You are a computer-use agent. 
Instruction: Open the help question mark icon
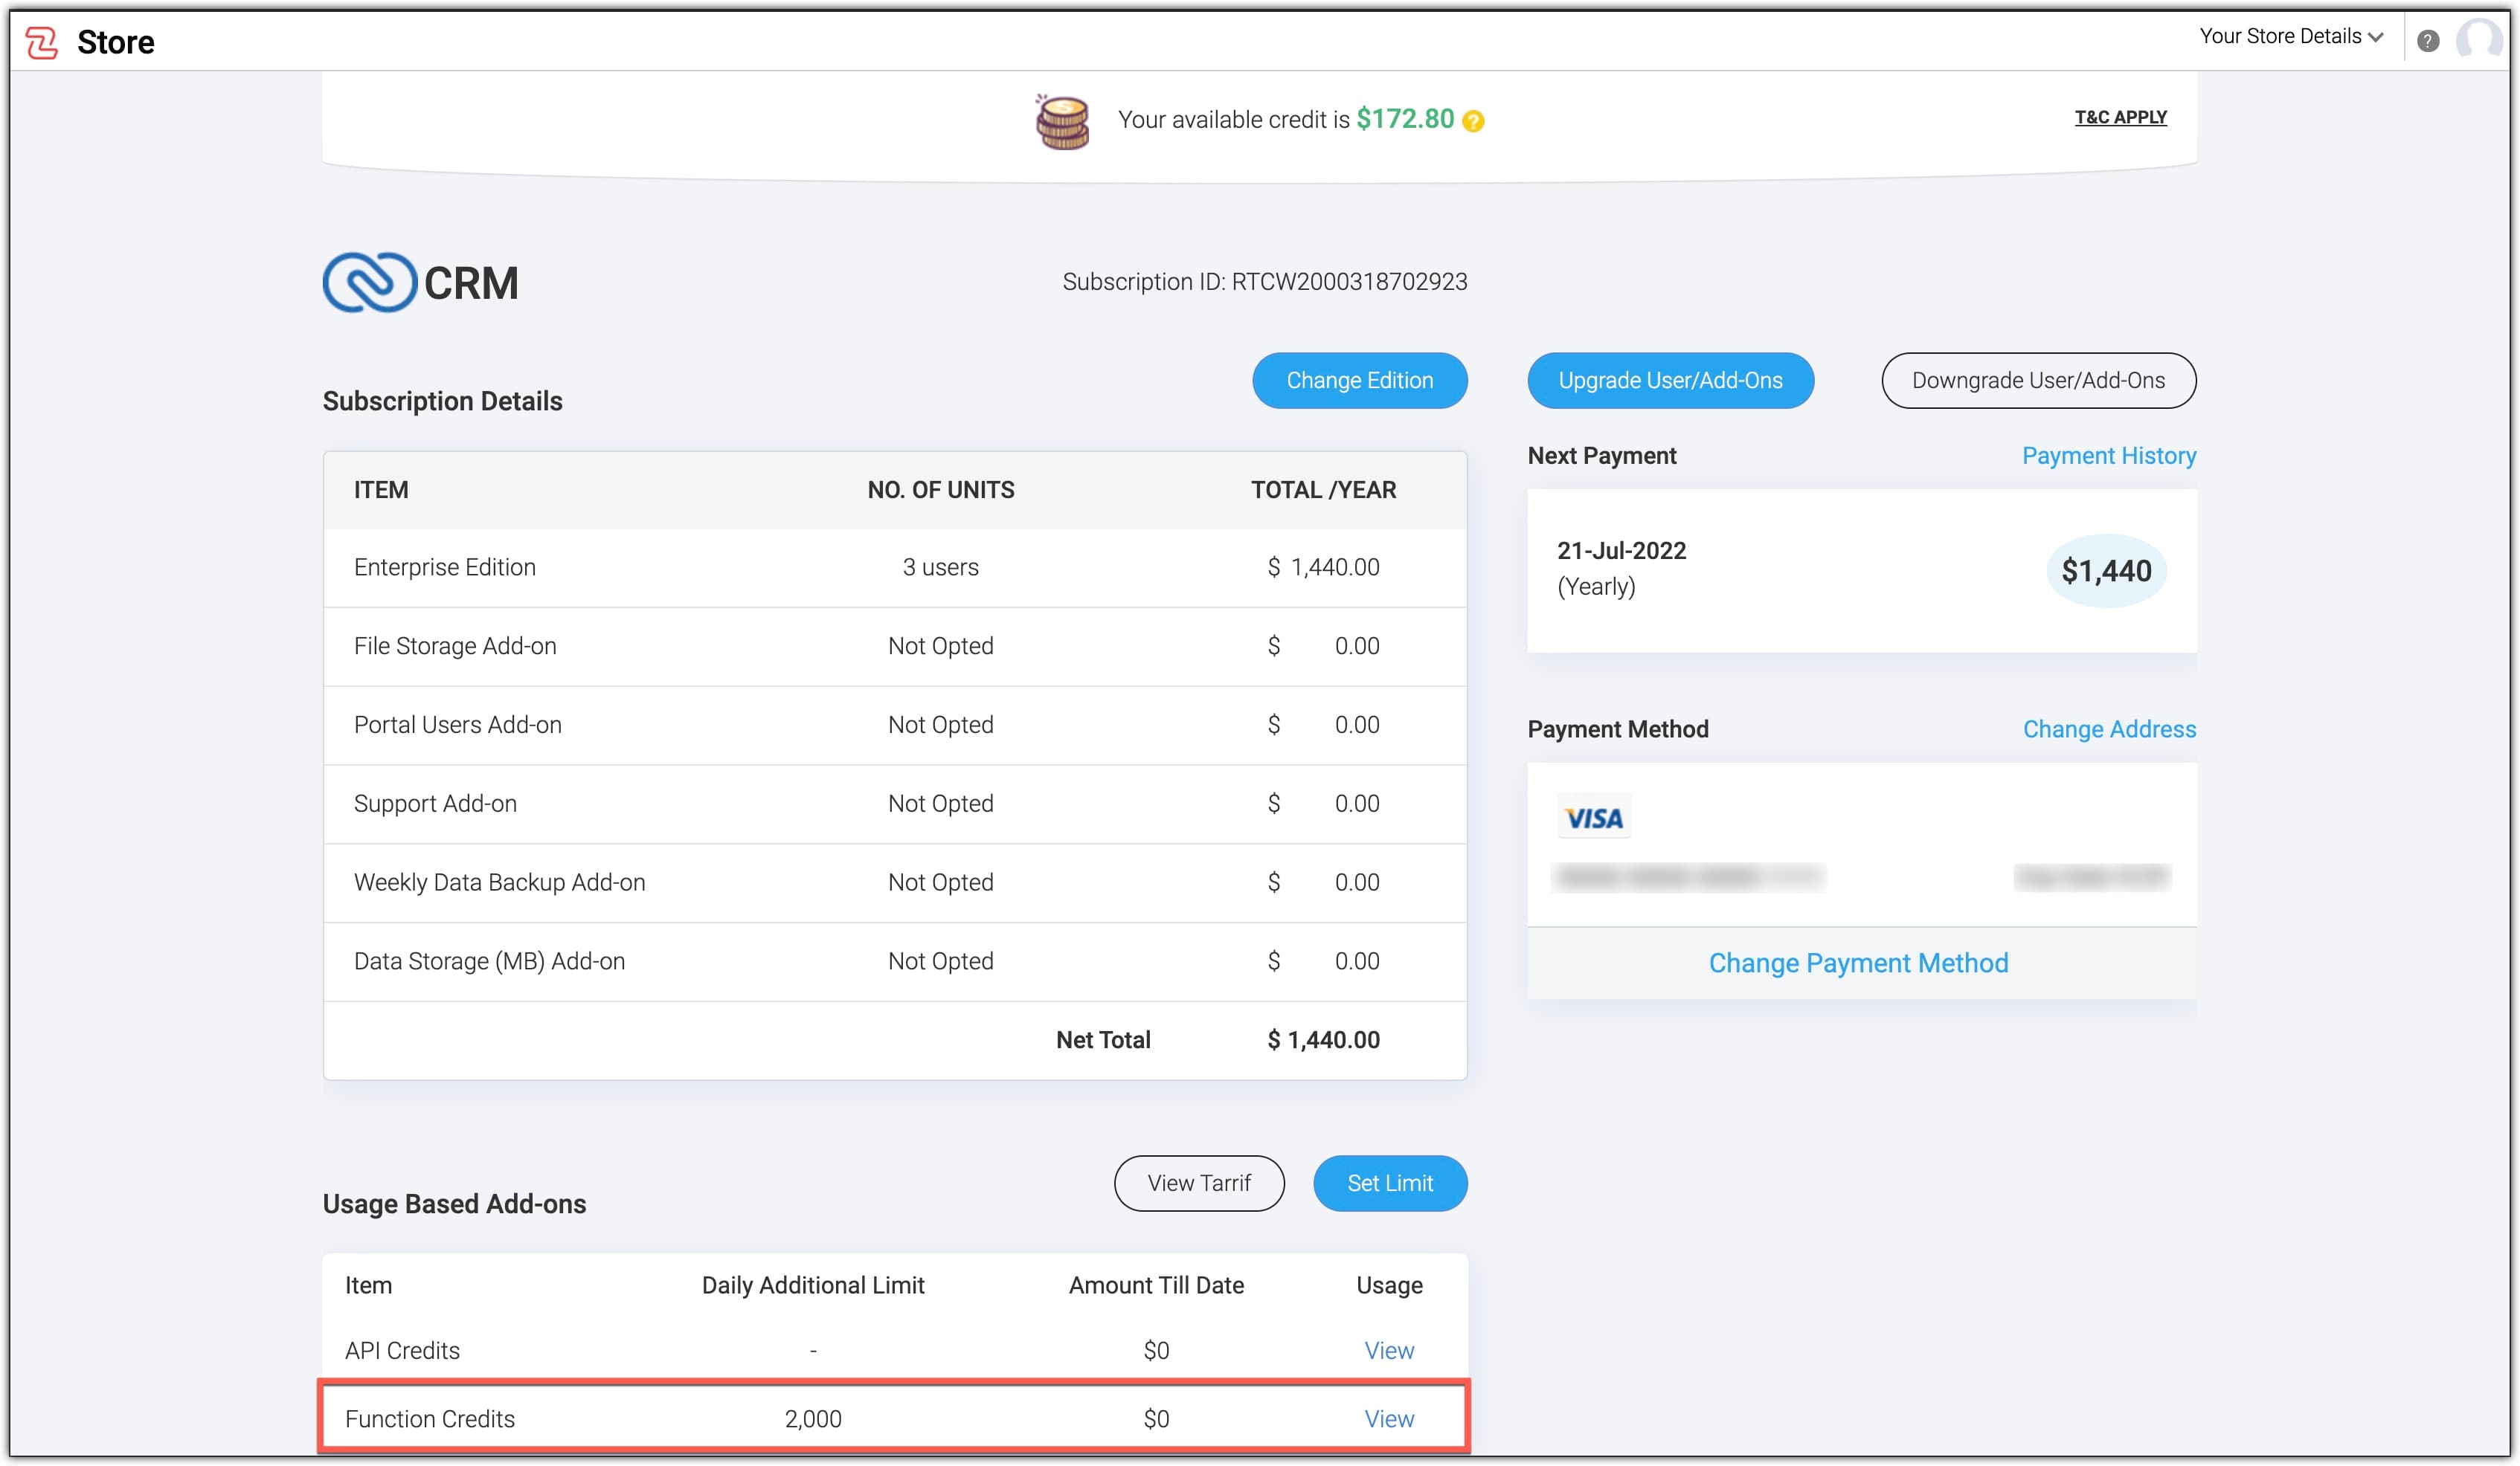point(2427,41)
